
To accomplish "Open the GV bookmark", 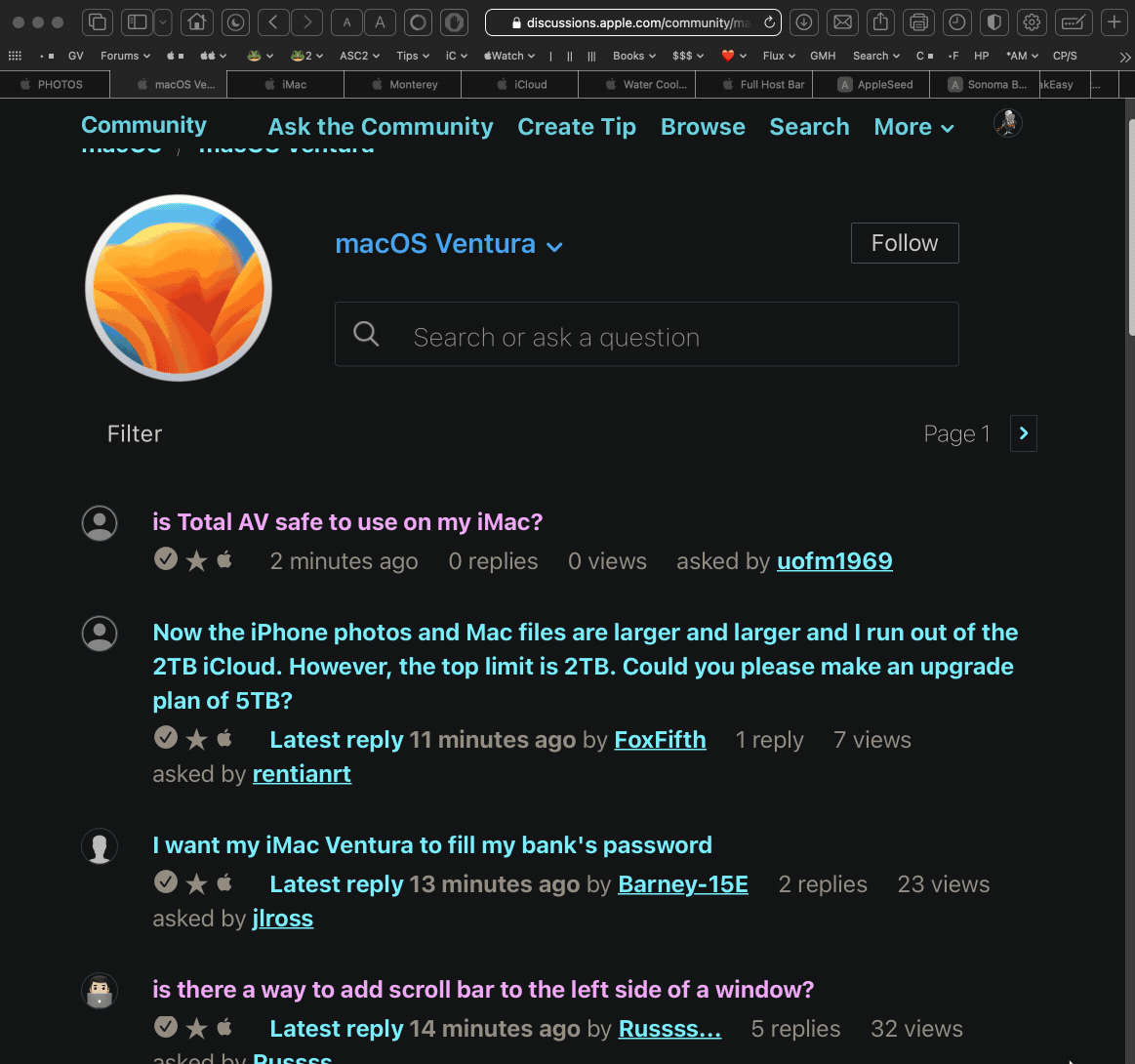I will (x=76, y=56).
